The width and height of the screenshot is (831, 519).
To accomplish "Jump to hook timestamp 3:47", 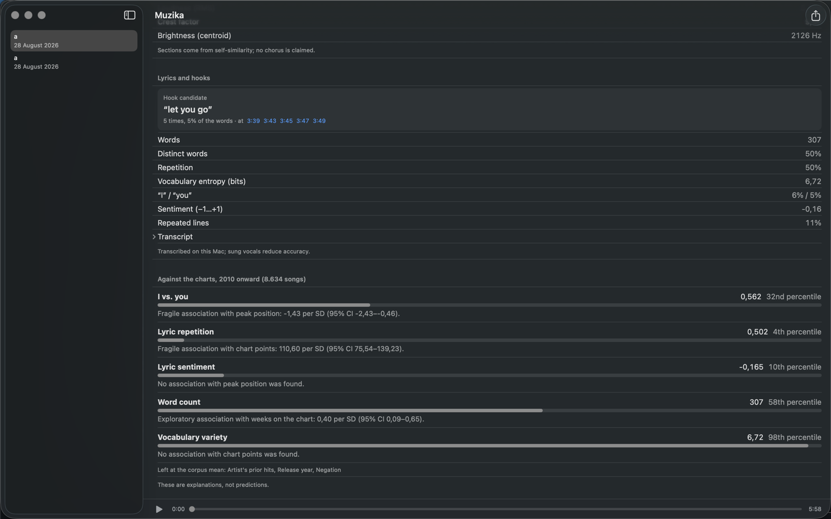I will (x=302, y=121).
